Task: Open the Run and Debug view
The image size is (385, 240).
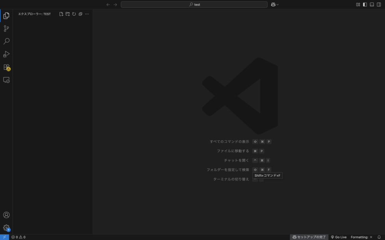Action: (6, 54)
